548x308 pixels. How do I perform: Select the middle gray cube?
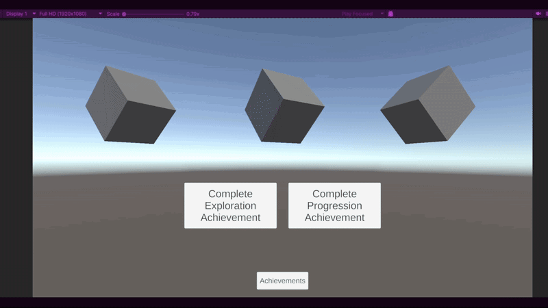pyautogui.click(x=283, y=106)
